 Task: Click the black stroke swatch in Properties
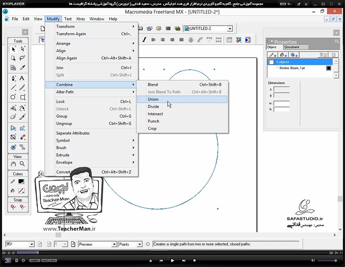(x=329, y=68)
